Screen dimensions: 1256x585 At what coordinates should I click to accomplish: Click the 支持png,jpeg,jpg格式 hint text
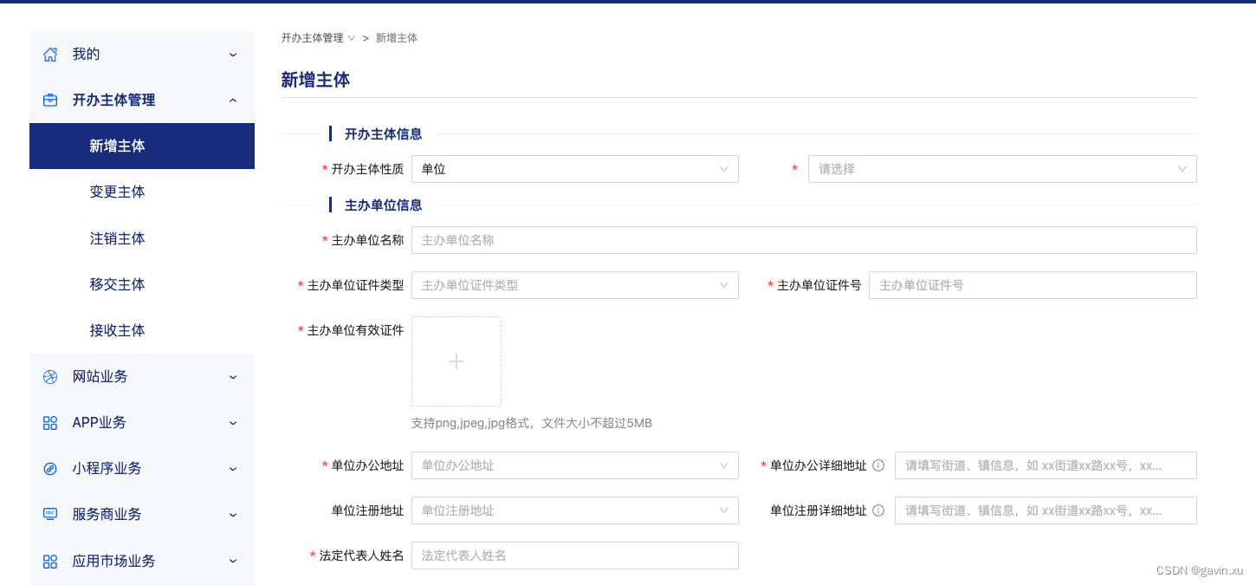(532, 423)
